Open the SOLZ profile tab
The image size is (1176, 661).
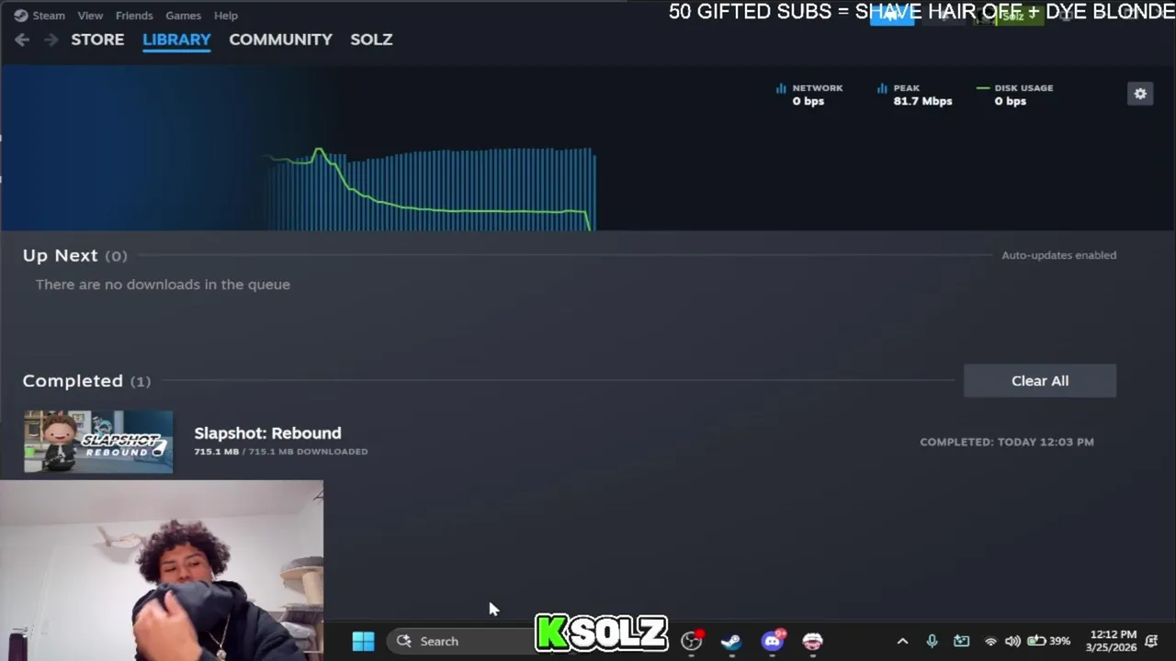(x=371, y=39)
